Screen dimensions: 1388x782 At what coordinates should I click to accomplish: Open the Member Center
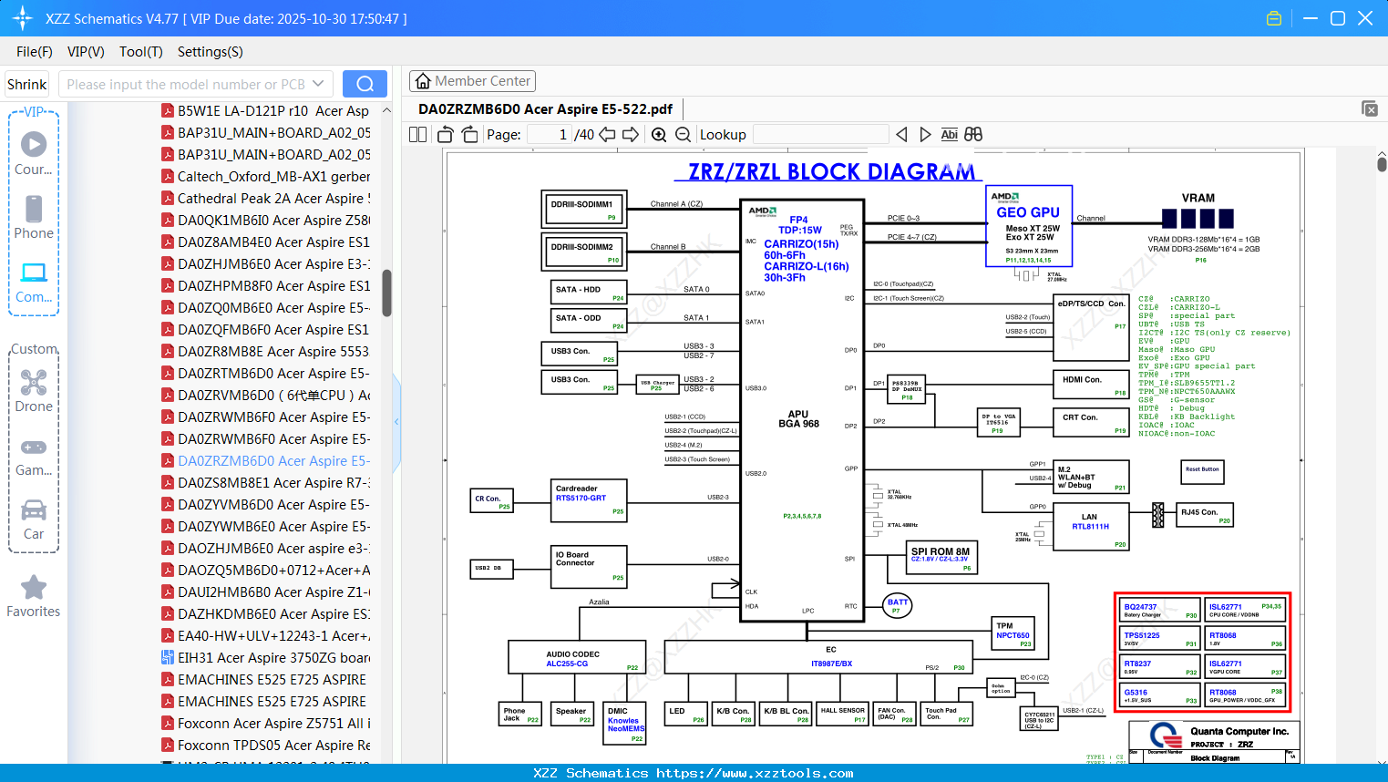[472, 81]
